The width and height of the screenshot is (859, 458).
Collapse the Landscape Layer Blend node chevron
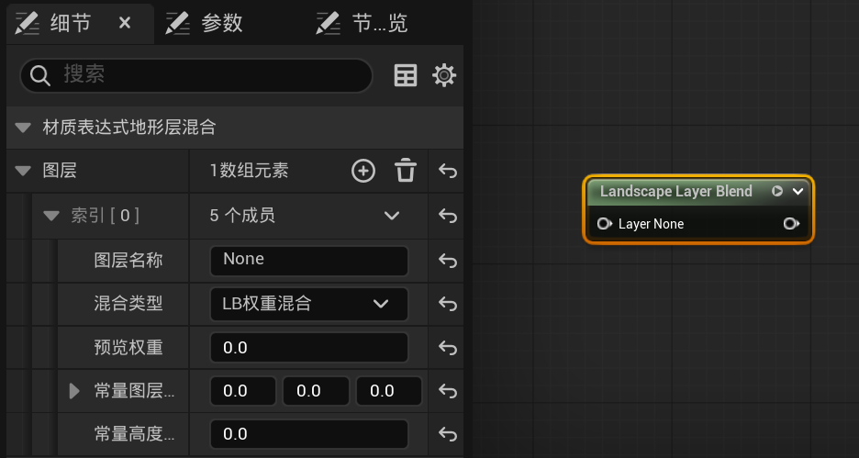pos(798,192)
